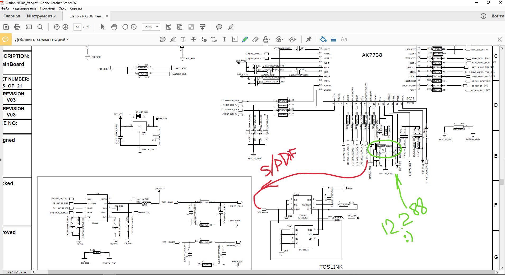This screenshot has width=505, height=275.
Task: Go to next page arrow
Action: point(65,27)
